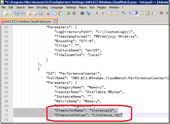Open Find with the binoculars icon
This screenshot has width=170, height=124.
click(x=82, y=13)
